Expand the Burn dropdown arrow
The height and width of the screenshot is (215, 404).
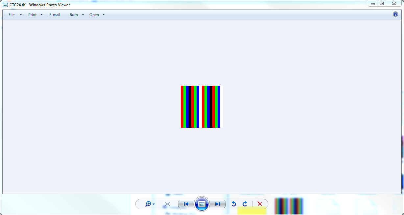[83, 15]
